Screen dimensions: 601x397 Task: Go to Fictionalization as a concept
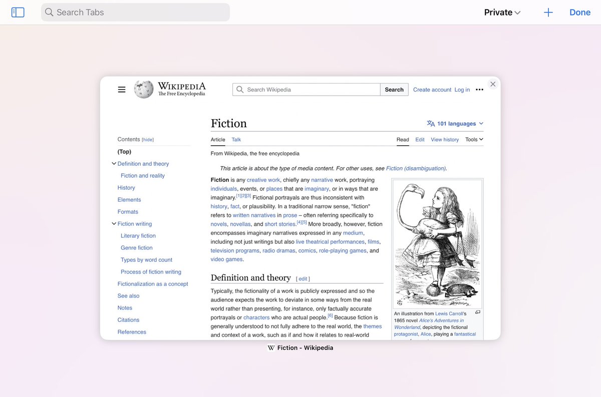tap(153, 284)
